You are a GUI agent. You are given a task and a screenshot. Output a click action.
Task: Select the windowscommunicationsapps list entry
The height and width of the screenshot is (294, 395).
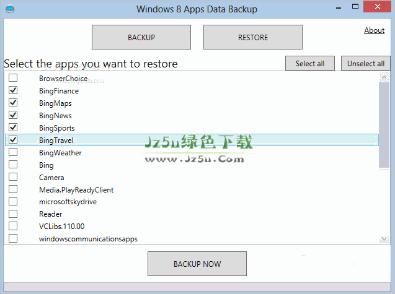(x=88, y=239)
